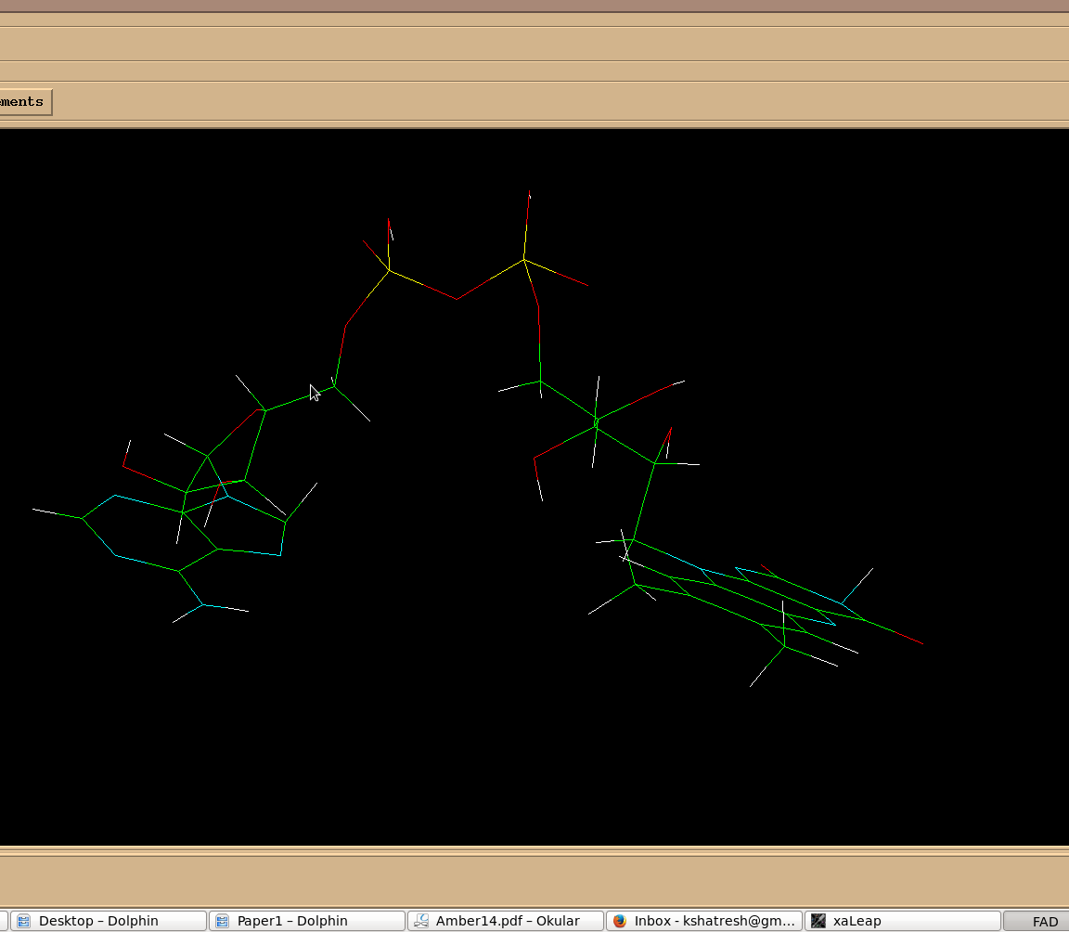Image resolution: width=1069 pixels, height=932 pixels.
Task: Select the right yellow phosphorus atom
Action: point(523,259)
